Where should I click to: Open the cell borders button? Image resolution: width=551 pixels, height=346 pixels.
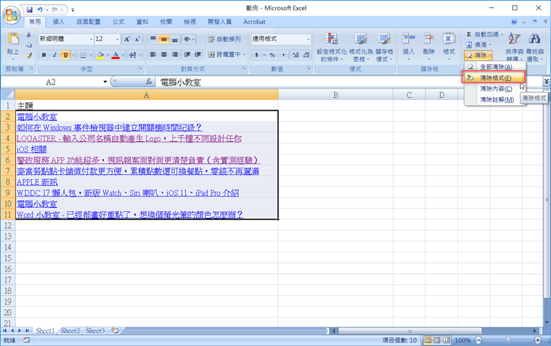(83, 55)
